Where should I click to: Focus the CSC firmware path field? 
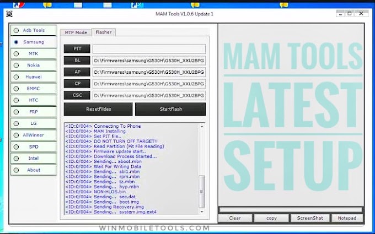[x=149, y=95]
